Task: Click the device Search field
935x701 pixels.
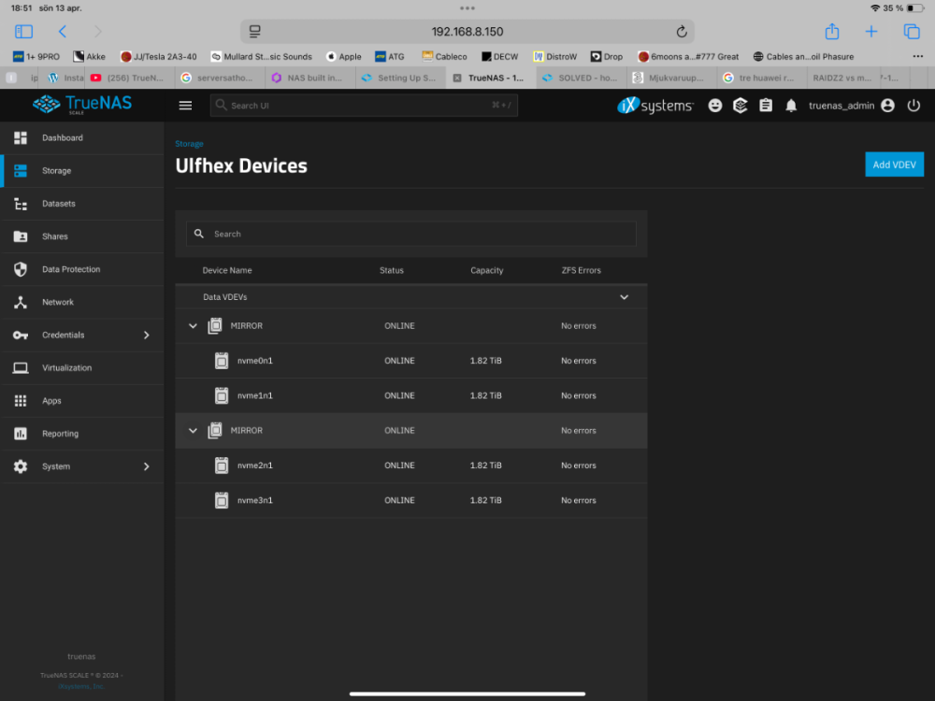Action: click(411, 234)
